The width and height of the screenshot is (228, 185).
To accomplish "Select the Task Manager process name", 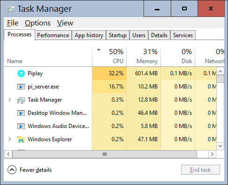I will [x=45, y=100].
